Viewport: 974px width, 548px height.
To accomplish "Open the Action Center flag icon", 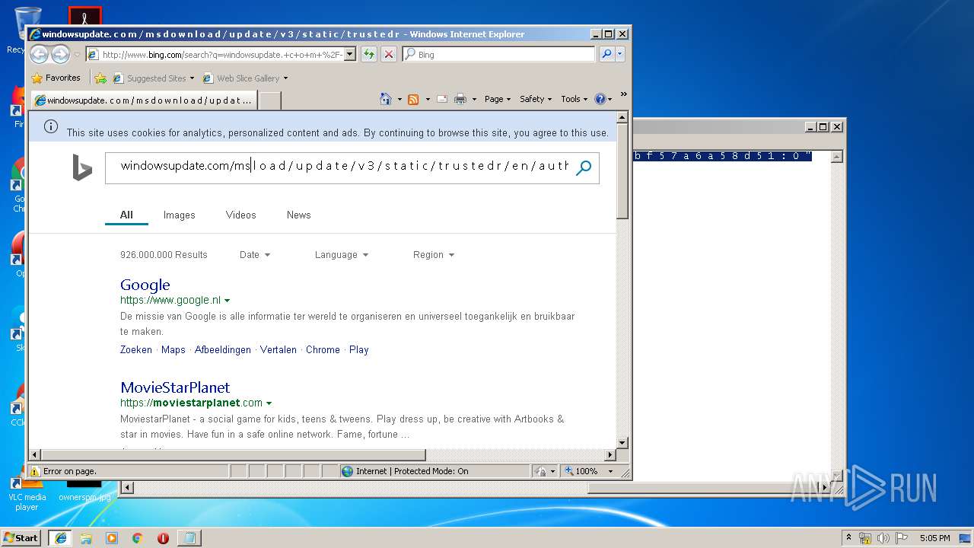I will coord(902,538).
